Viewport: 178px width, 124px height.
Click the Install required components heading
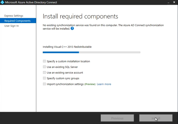click(80, 17)
